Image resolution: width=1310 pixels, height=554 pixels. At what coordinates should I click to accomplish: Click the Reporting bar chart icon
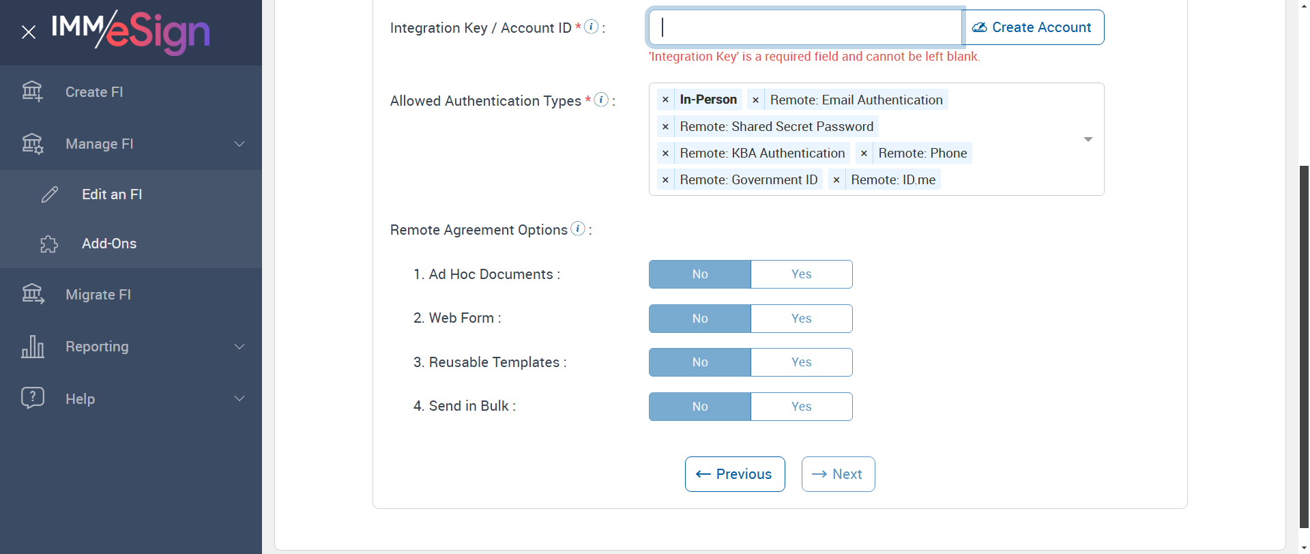point(33,347)
